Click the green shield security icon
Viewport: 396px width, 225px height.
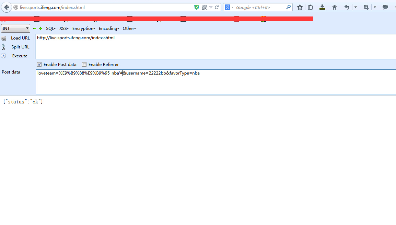(197, 7)
